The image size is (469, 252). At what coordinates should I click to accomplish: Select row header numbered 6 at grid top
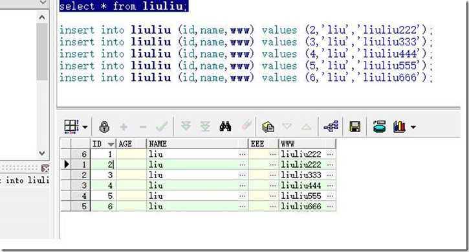pyautogui.click(x=80, y=154)
